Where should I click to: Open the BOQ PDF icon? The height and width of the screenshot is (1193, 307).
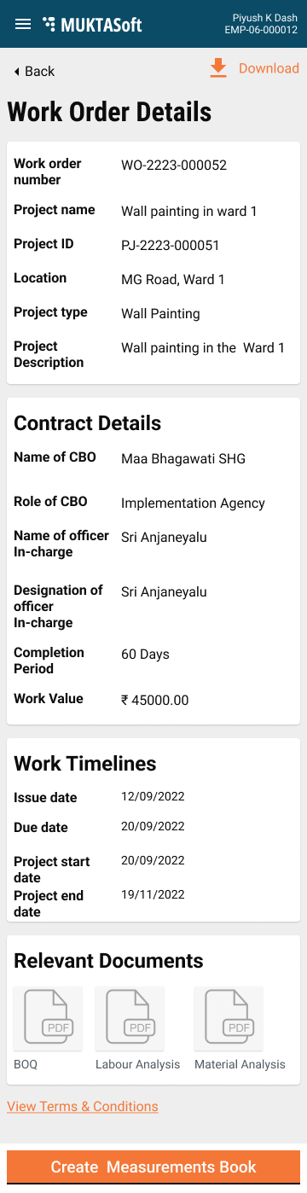[x=49, y=1018]
